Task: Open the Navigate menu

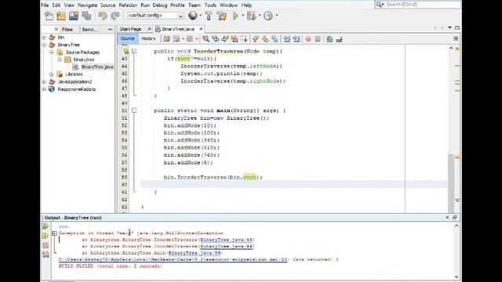Action: pyautogui.click(x=87, y=5)
